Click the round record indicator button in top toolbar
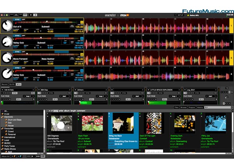234x168 pixels. pyautogui.click(x=31, y=15)
